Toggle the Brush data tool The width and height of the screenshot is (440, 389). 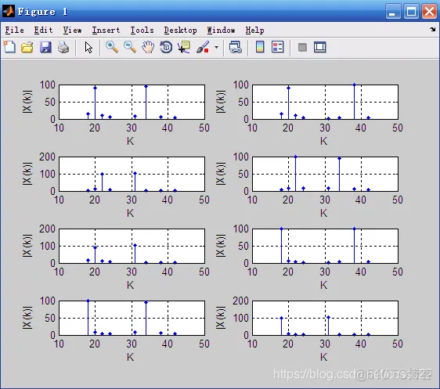click(203, 47)
